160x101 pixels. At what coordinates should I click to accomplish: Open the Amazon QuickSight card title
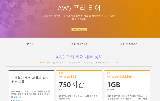tap(120, 77)
